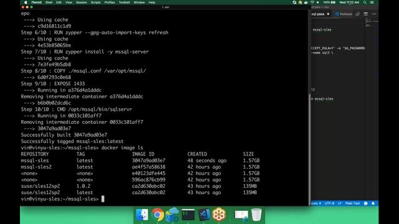The width and height of the screenshot is (399, 224).
Task: Open the Apple menu
Action: coord(26,2)
